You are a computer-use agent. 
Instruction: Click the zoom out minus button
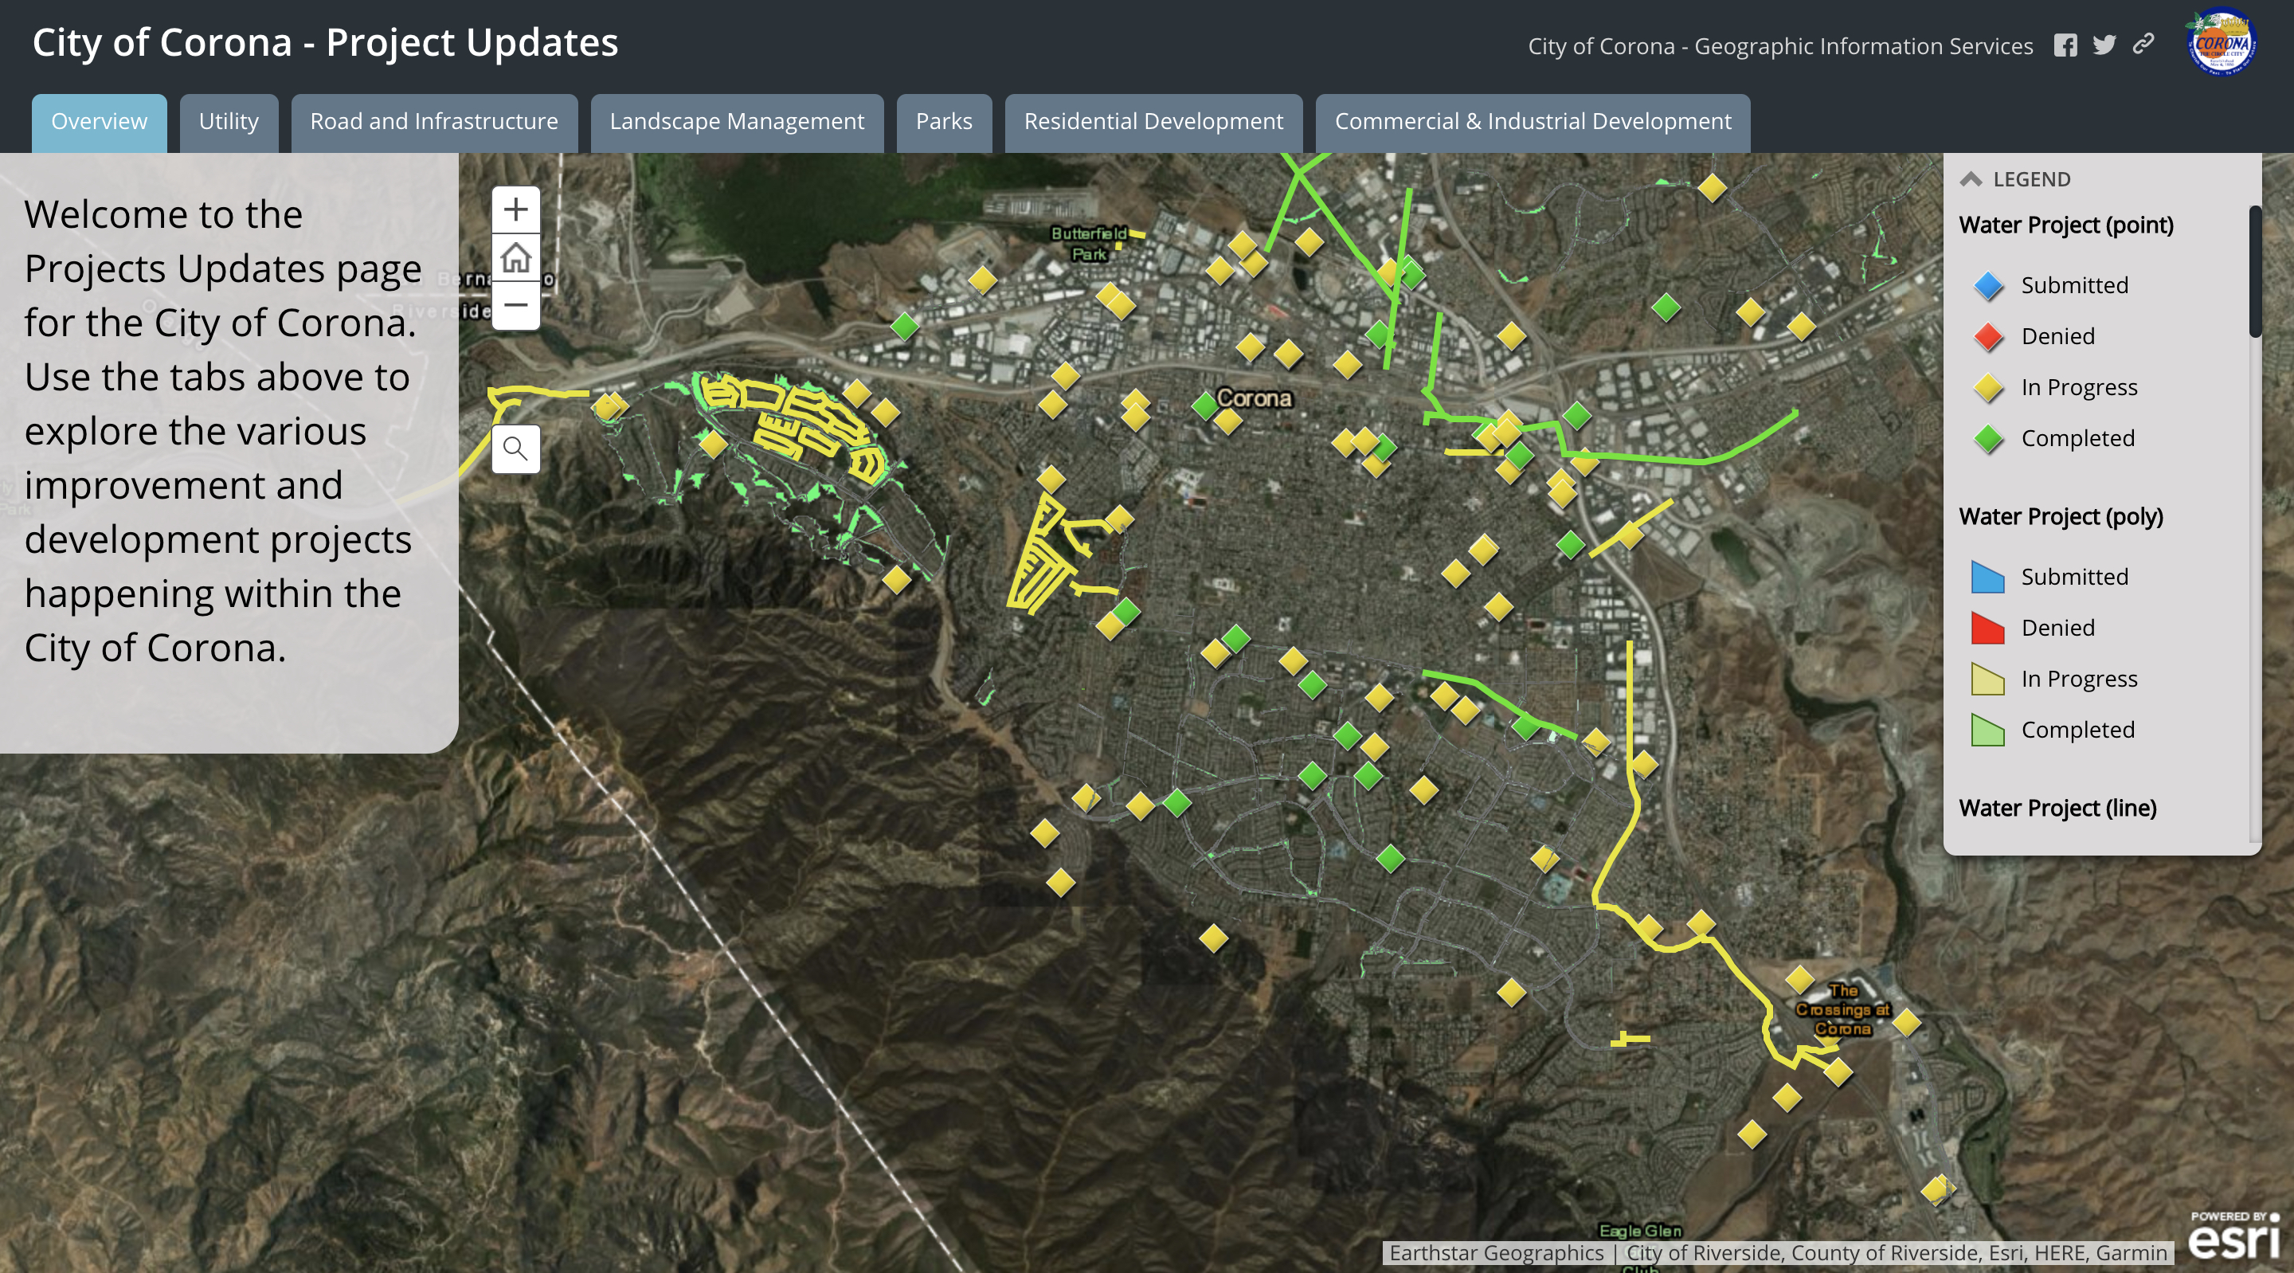click(x=515, y=306)
